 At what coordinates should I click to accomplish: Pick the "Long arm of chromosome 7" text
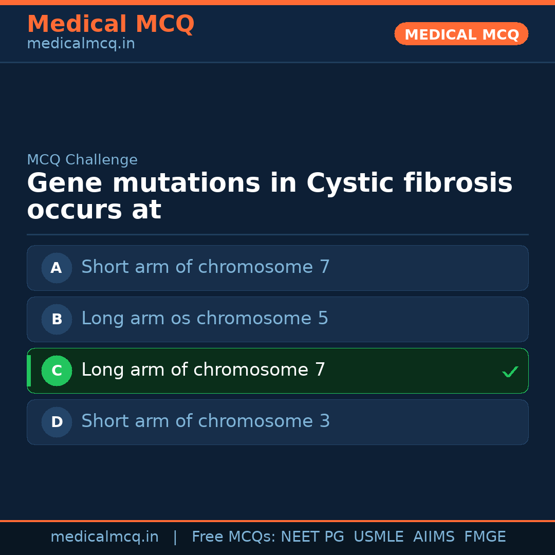coord(203,370)
